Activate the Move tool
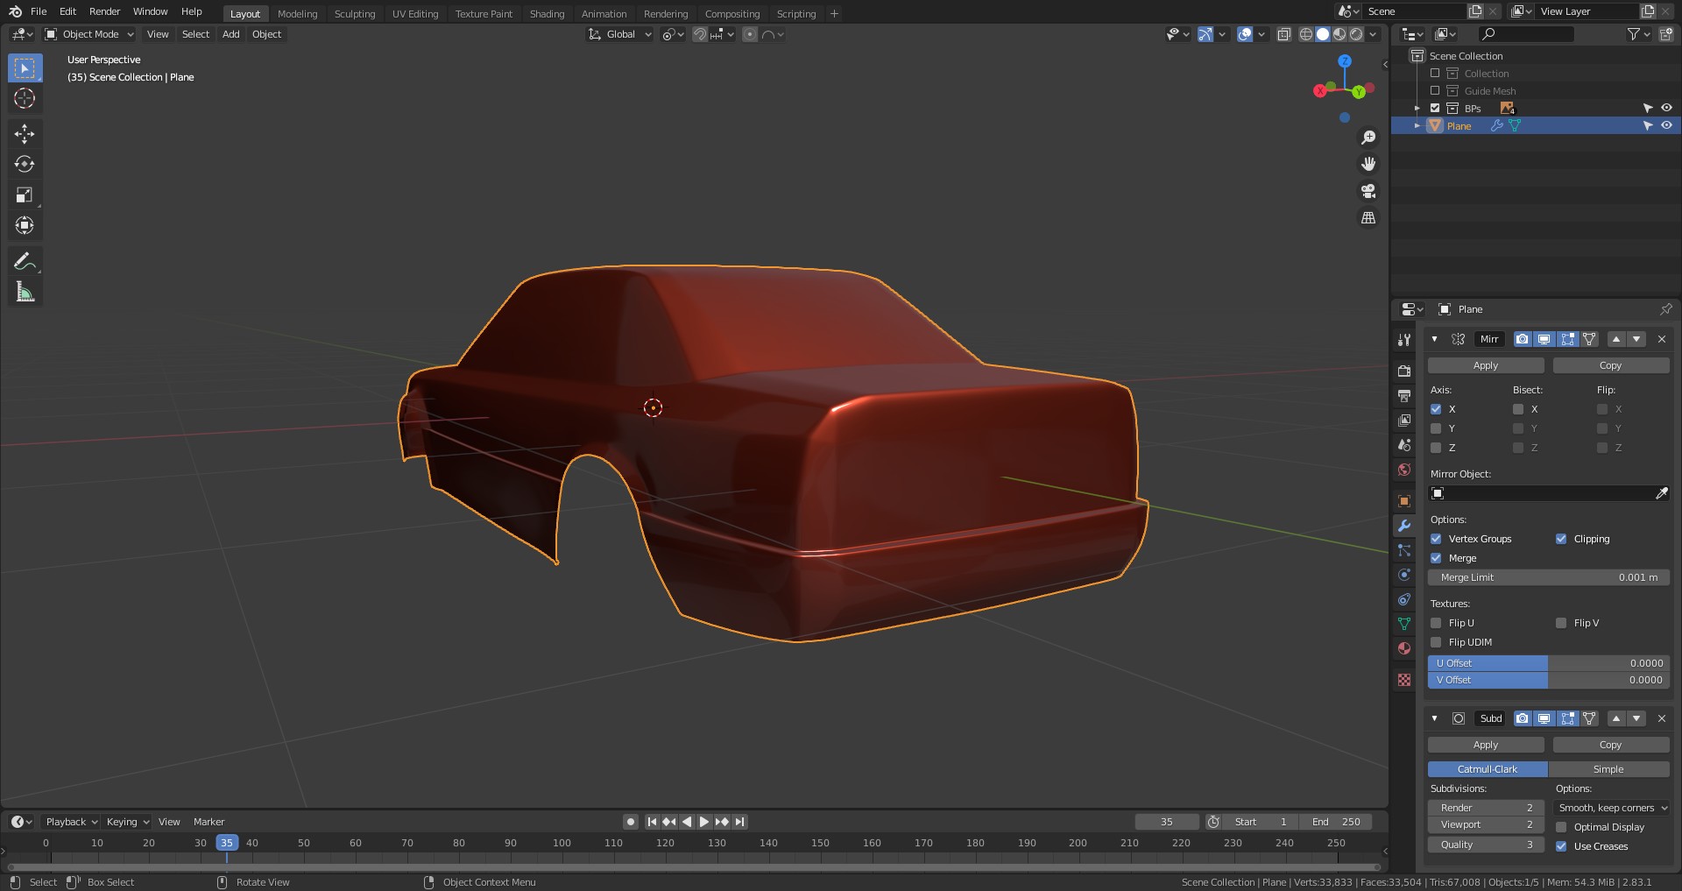This screenshot has width=1682, height=891. 25,133
